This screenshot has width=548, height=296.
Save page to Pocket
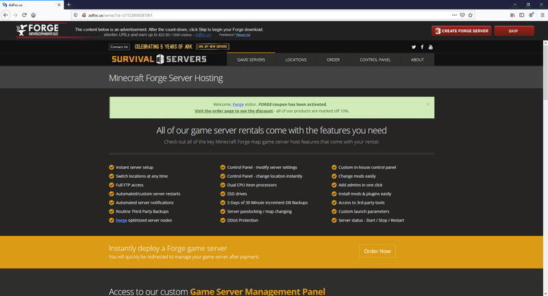(x=462, y=15)
